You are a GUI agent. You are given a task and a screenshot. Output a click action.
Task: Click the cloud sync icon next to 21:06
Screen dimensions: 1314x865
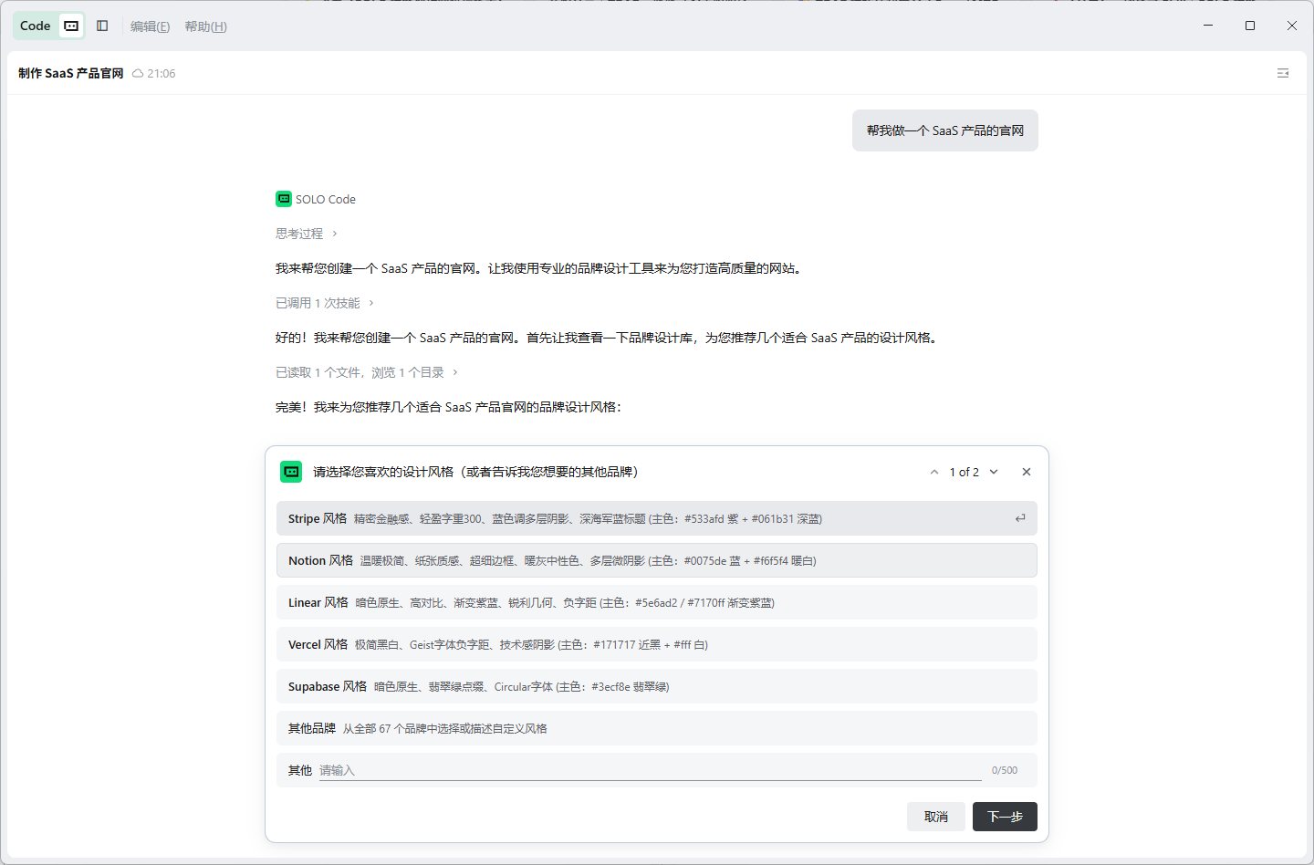pyautogui.click(x=138, y=74)
